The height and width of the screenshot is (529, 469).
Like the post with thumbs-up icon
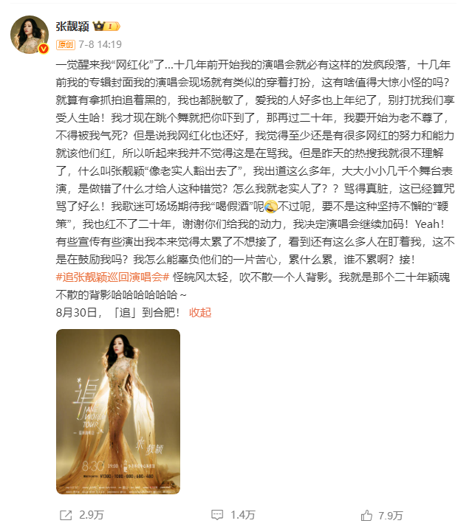click(366, 515)
